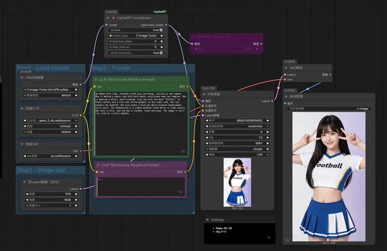
Task: Click clip input port on Positive Prompt node
Action: tap(94, 87)
